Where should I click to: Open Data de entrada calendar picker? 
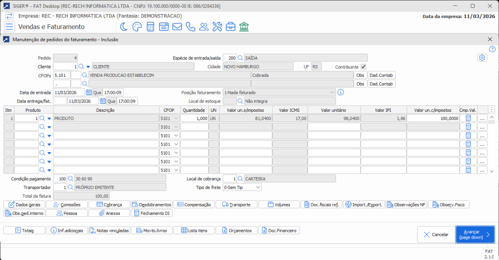pos(89,92)
